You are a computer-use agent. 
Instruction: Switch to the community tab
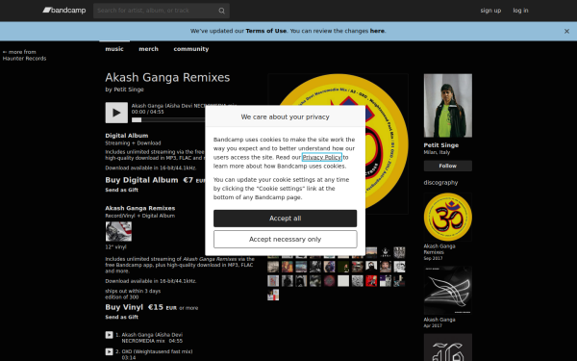(191, 49)
